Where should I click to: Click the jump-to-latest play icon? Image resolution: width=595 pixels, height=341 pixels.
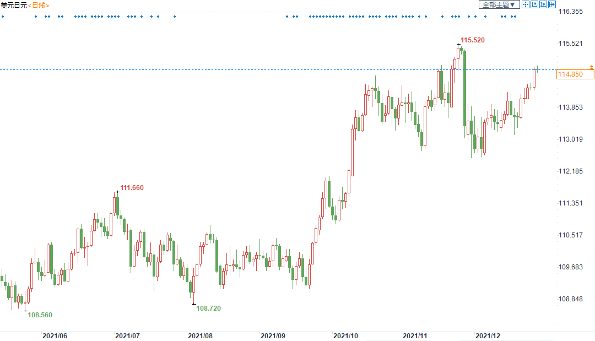pyautogui.click(x=543, y=5)
